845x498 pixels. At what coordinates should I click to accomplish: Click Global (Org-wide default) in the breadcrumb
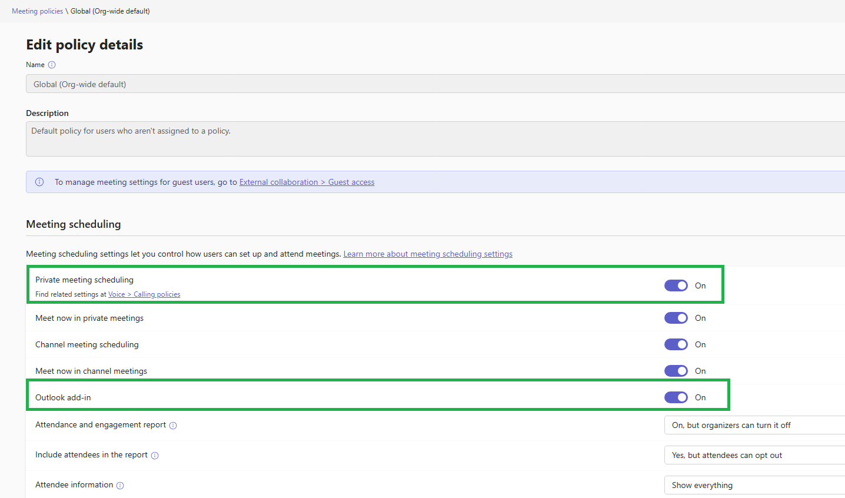tap(110, 11)
